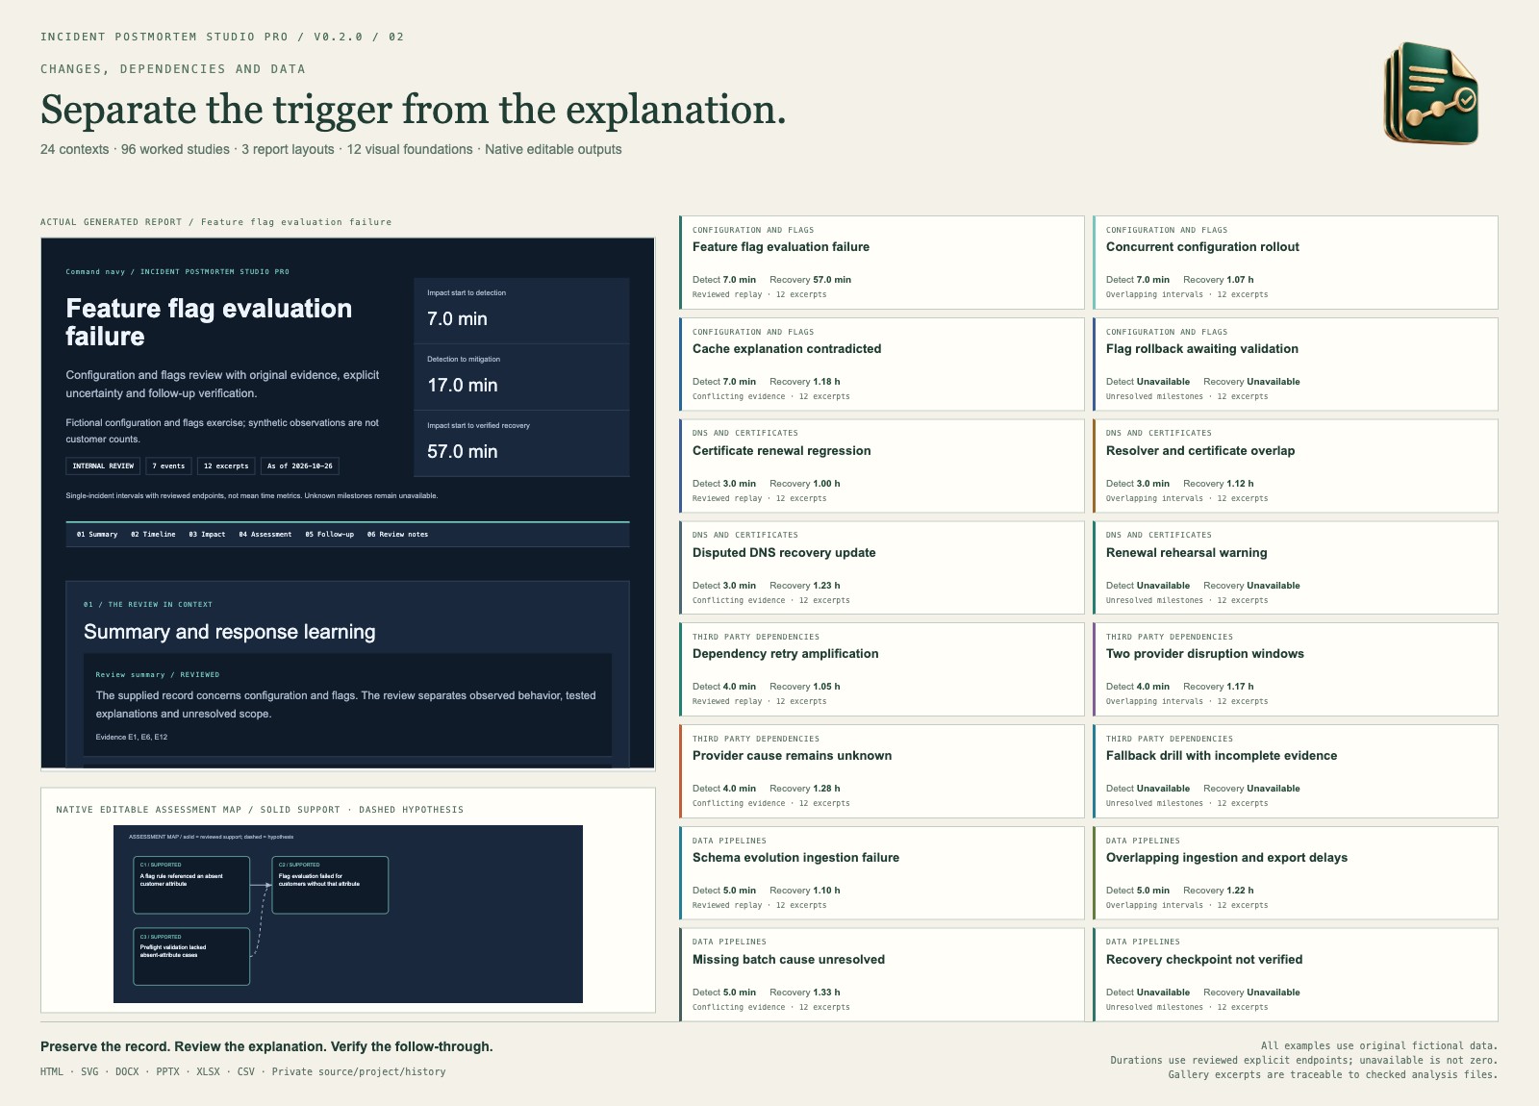Open the Concurrent configuration rollout card
This screenshot has width=1539, height=1106.
(1296, 263)
